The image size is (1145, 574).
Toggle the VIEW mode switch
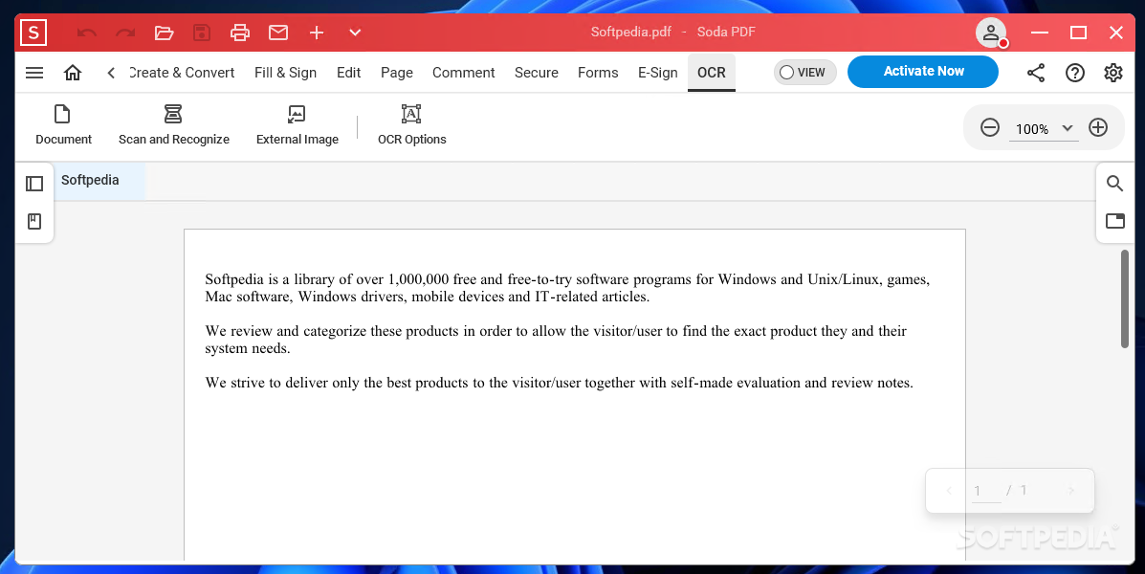(x=804, y=73)
